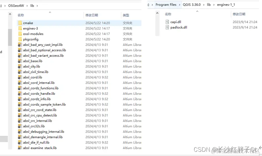Click the date of engines-3 folder

tap(97, 29)
